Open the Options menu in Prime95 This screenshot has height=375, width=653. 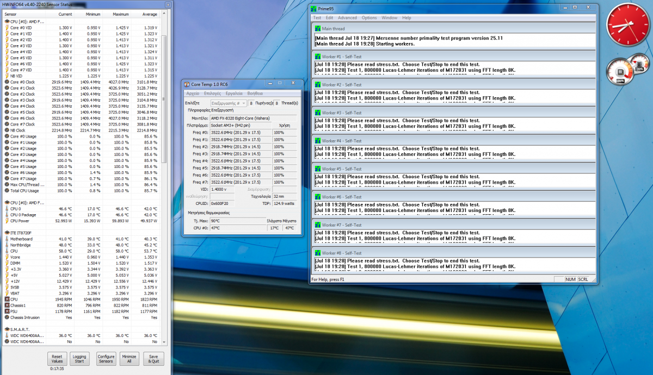[369, 18]
